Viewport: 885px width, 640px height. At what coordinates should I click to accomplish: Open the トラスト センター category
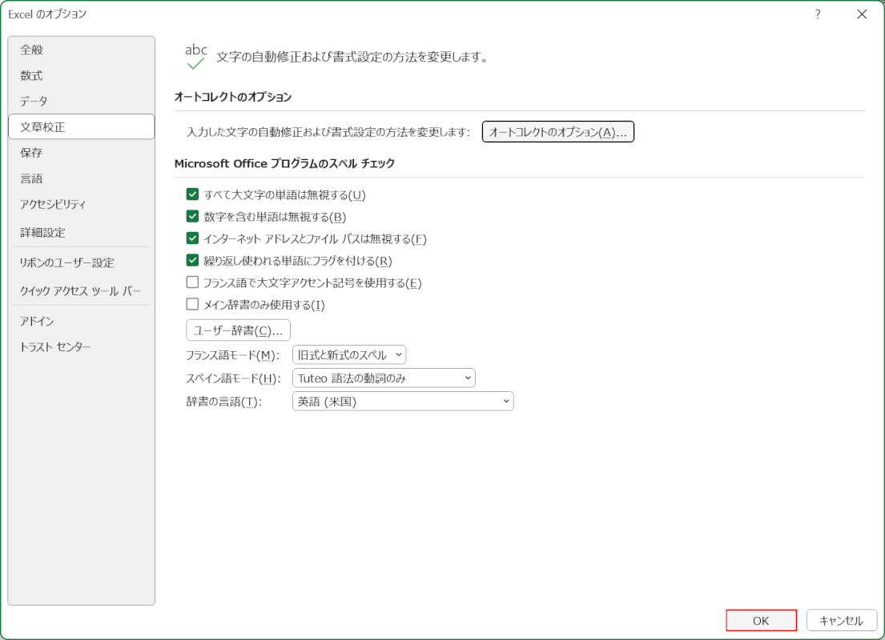(56, 346)
